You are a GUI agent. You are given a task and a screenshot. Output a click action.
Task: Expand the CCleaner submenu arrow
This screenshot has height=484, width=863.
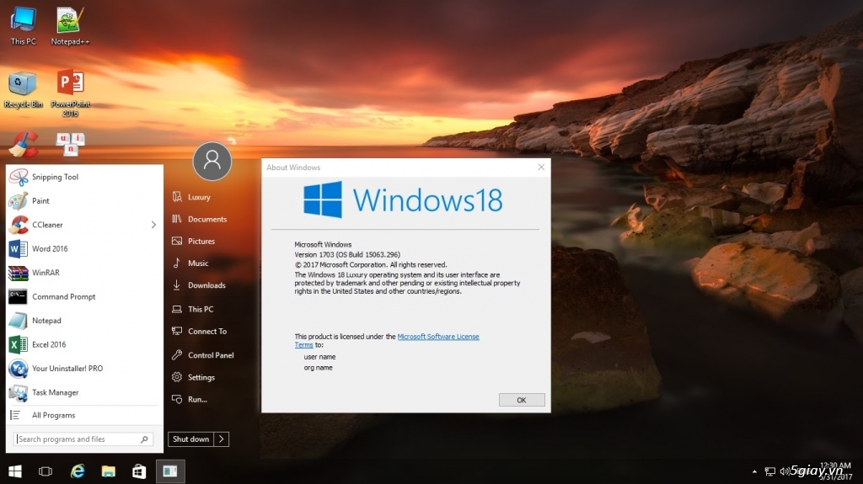tap(153, 225)
